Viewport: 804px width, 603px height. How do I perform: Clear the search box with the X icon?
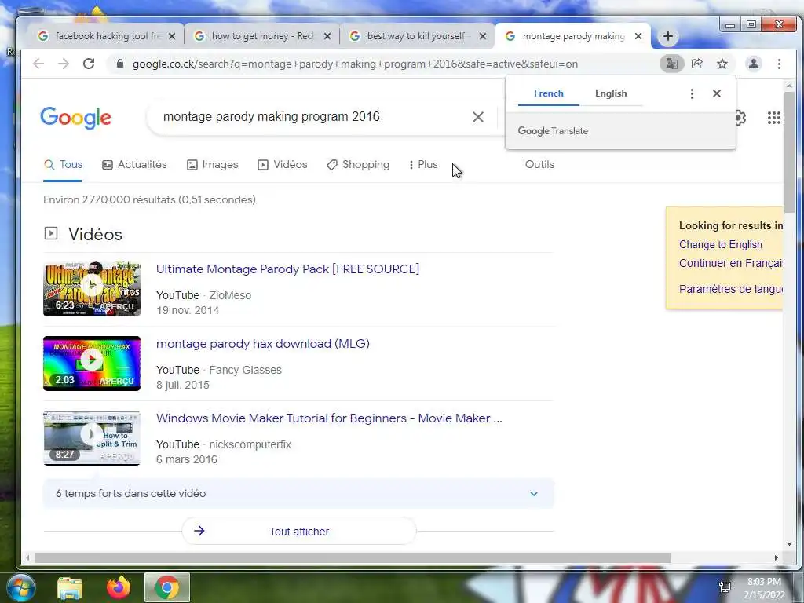point(478,117)
